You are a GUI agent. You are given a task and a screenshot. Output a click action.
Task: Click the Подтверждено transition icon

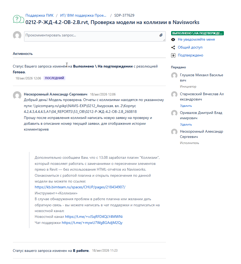click(173, 55)
